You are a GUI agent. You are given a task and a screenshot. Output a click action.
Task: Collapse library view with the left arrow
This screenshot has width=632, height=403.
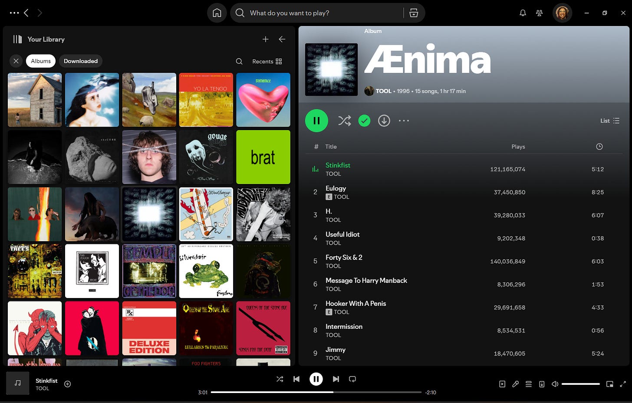[x=282, y=39]
